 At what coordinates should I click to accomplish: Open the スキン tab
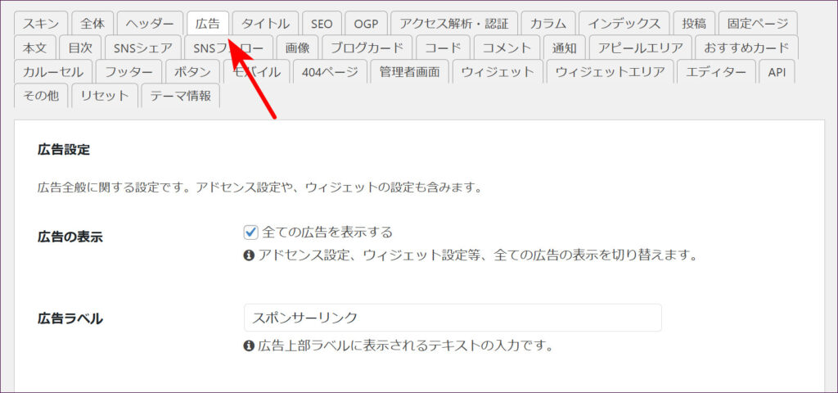[x=41, y=24]
